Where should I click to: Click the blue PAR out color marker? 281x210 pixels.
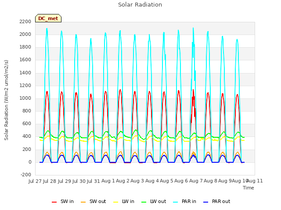(x=206, y=202)
